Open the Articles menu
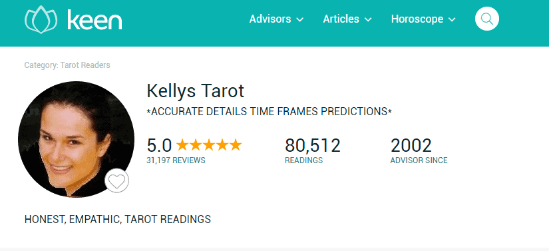 tap(347, 19)
